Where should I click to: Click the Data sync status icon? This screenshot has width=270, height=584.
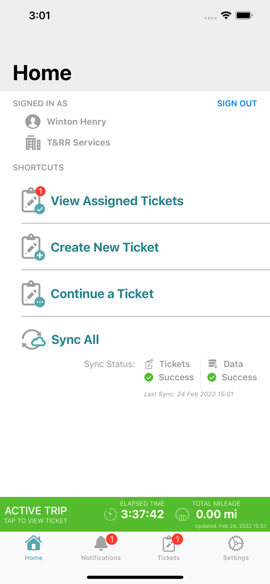[212, 364]
